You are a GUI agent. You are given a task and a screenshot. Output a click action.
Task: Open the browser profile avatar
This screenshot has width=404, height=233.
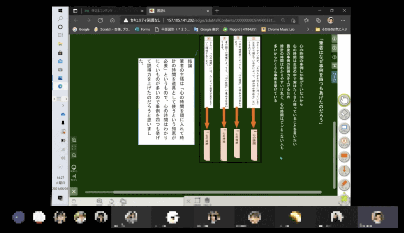[331, 20]
